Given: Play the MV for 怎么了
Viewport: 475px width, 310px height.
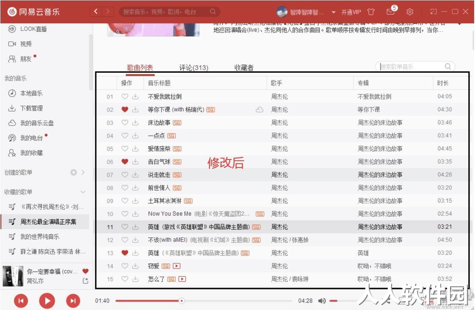Looking at the screenshot, I should point(182,279).
